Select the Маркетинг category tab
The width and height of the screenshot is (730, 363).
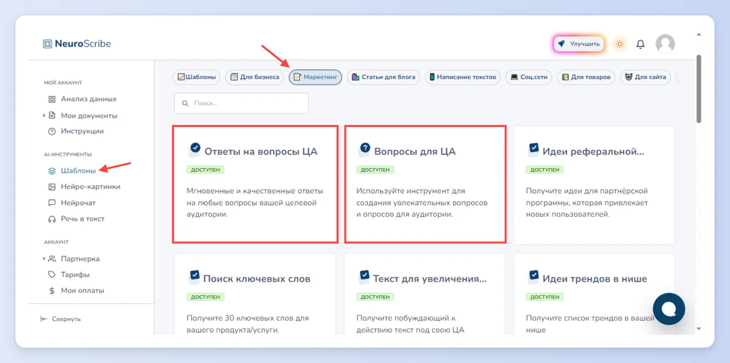(x=315, y=77)
